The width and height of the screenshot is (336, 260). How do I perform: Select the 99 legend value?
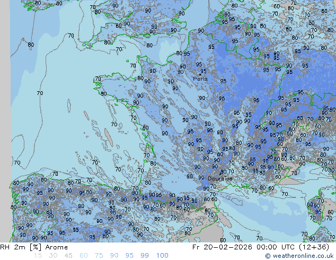145,256
